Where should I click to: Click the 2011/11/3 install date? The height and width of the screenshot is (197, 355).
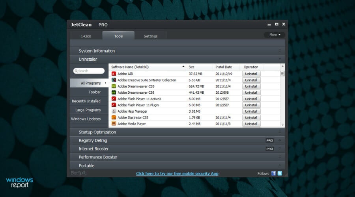click(x=223, y=124)
